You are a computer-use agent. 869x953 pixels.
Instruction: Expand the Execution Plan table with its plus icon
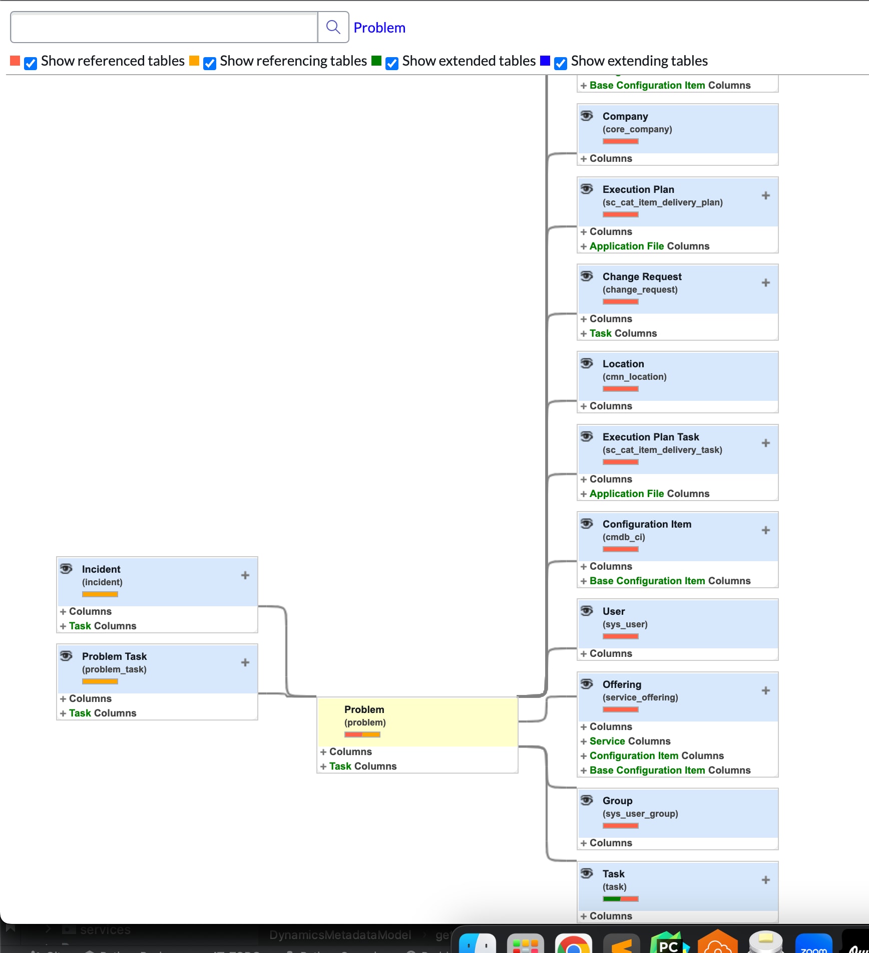(765, 195)
